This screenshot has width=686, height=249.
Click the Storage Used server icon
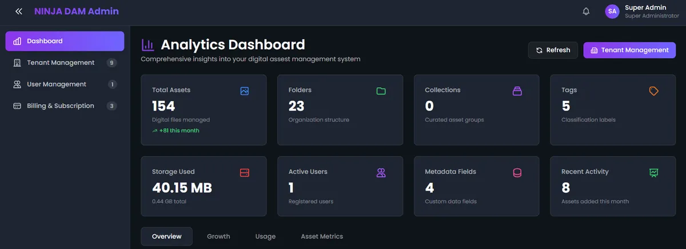point(245,173)
